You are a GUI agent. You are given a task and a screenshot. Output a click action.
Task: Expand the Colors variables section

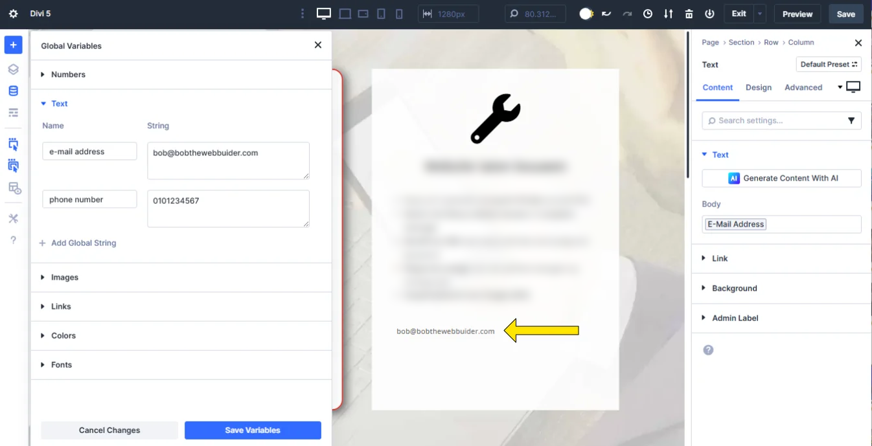point(63,335)
